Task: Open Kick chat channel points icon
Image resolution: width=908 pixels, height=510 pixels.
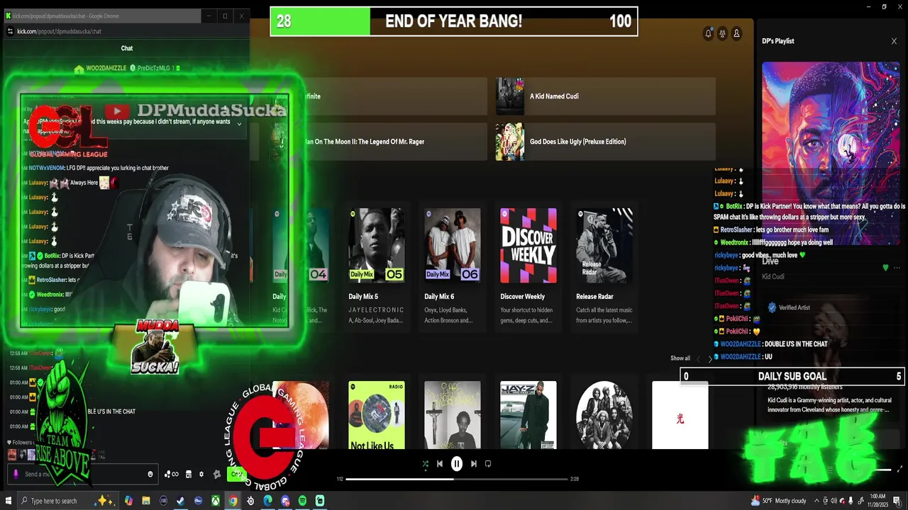Action: [171, 474]
